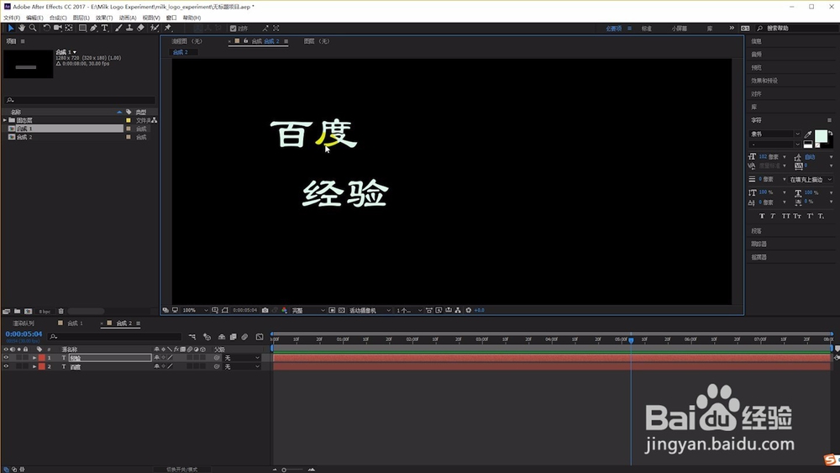Open stroke option 在填充上描边 dropdown
Image resolution: width=840 pixels, height=473 pixels.
pyautogui.click(x=811, y=180)
